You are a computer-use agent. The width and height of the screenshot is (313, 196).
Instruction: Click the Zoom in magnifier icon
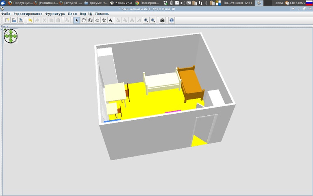click(x=146, y=20)
